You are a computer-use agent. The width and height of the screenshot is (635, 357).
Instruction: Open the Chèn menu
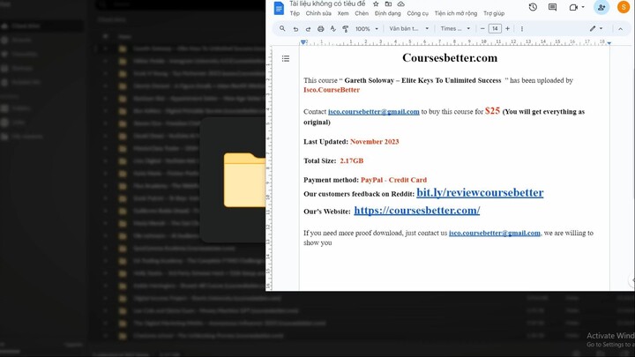[362, 13]
